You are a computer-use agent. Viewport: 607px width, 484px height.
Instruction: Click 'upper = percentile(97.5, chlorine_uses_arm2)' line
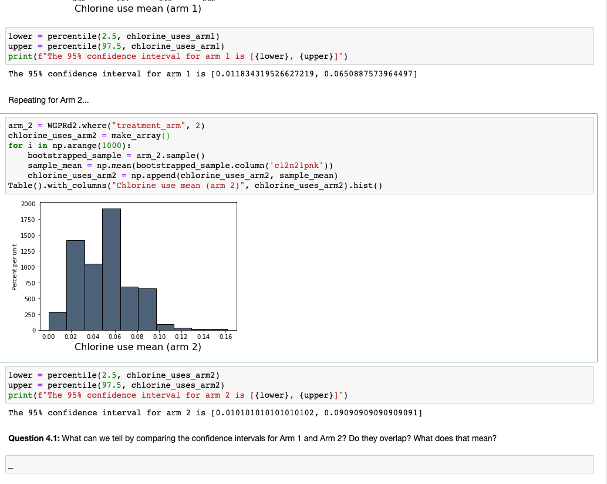pos(116,385)
